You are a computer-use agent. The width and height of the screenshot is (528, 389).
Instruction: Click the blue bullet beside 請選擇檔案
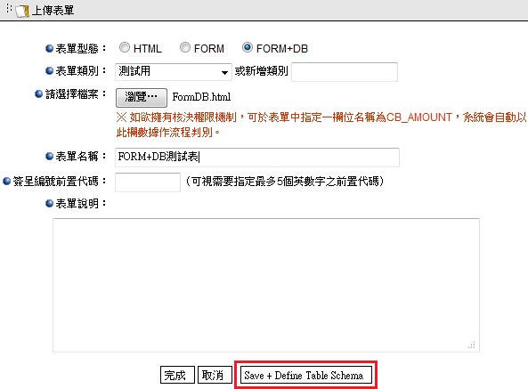[39, 93]
